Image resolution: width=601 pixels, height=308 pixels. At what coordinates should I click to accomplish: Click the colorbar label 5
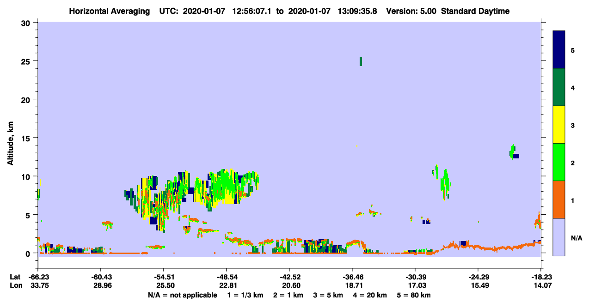573,50
